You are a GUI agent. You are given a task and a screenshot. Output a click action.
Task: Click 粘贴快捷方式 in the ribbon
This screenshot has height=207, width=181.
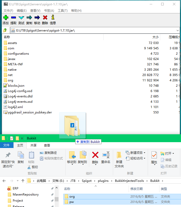click(51, 158)
